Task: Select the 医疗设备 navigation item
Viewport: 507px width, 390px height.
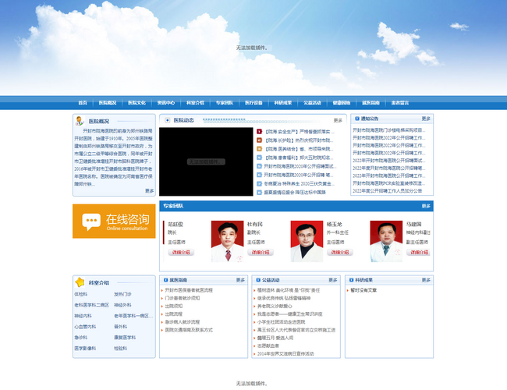Action: pyautogui.click(x=253, y=103)
